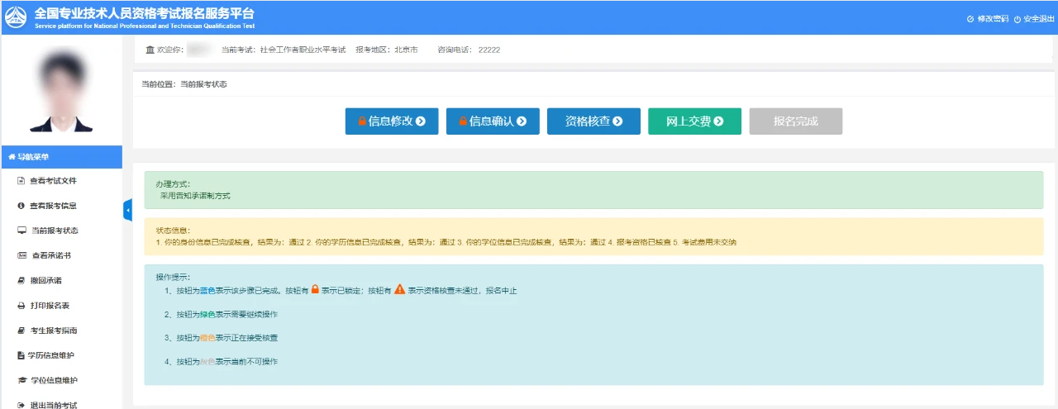Screen dimensions: 1058x409
Task: Click the lock icon on 信息确认 button
Action: [x=463, y=121]
